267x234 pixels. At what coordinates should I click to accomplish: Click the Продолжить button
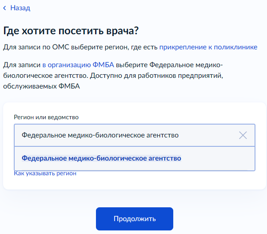pyautogui.click(x=135, y=218)
